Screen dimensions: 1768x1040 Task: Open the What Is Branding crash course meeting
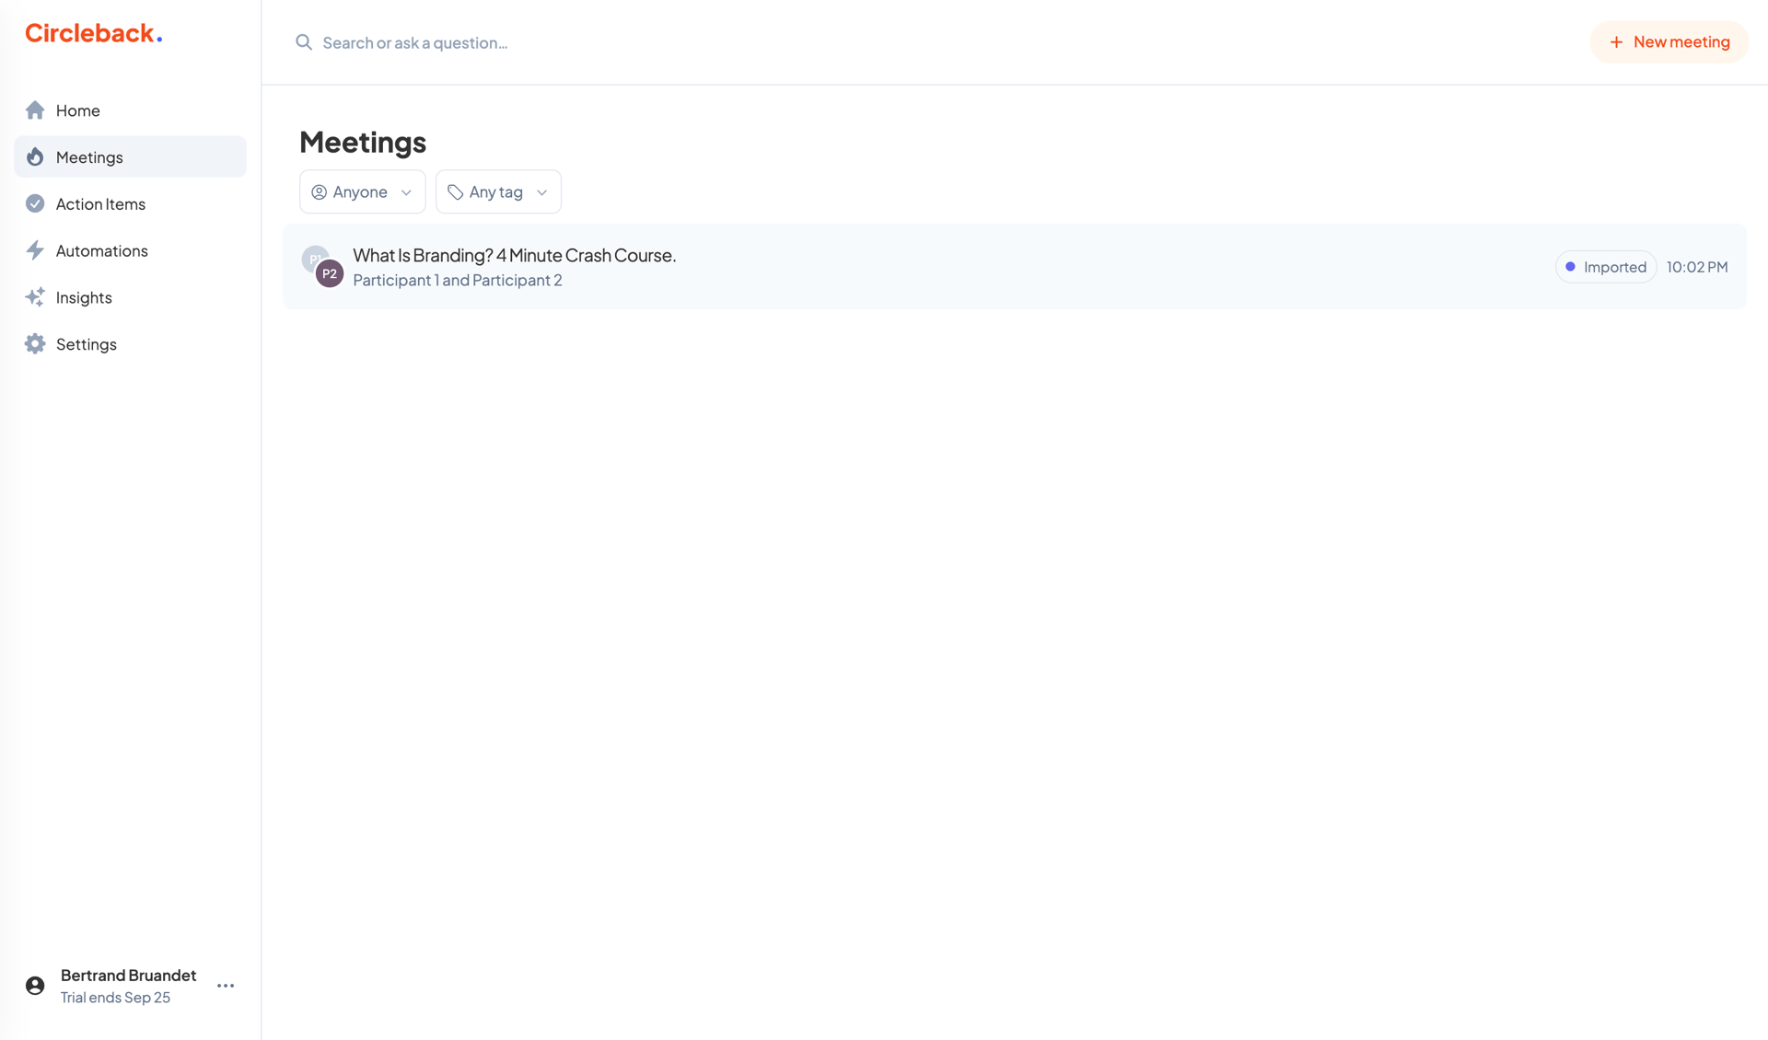[514, 255]
